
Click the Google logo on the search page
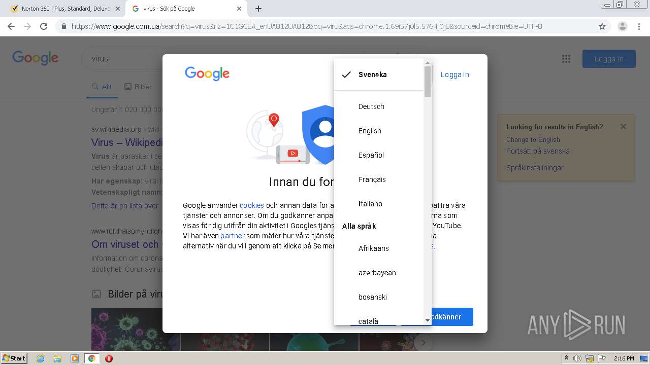click(x=36, y=58)
